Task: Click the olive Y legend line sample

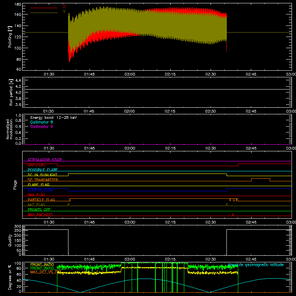Action: [x=44, y=13]
